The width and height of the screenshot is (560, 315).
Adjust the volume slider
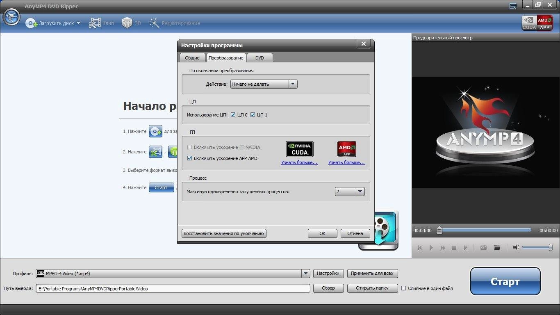(x=537, y=247)
